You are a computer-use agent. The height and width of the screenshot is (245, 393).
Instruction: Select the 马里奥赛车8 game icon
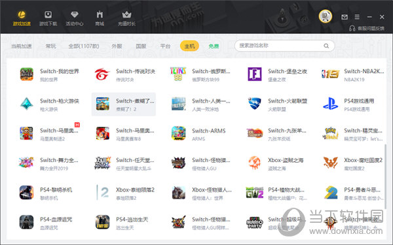(103, 133)
